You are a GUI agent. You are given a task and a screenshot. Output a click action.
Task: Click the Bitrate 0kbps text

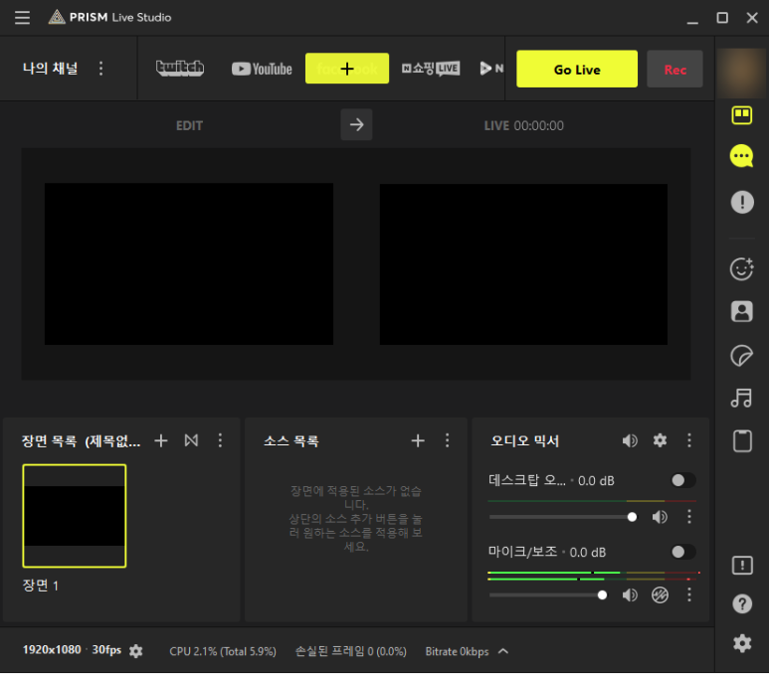pyautogui.click(x=457, y=651)
